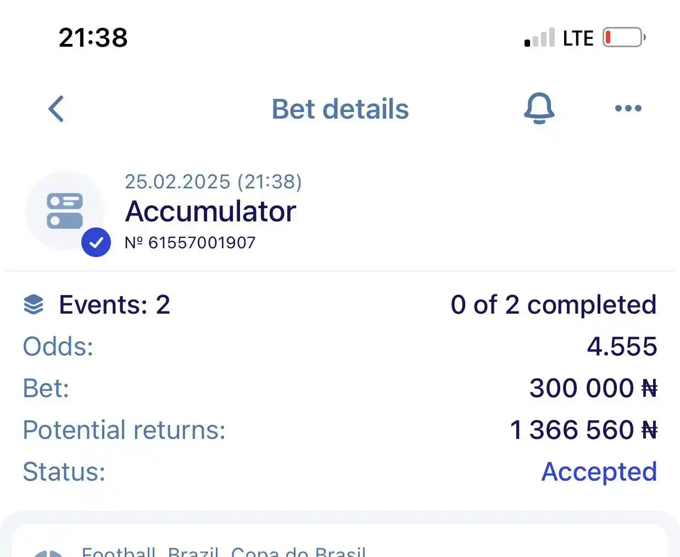Tap the bet amount 300 000 ₦
The image size is (680, 557).
click(593, 388)
